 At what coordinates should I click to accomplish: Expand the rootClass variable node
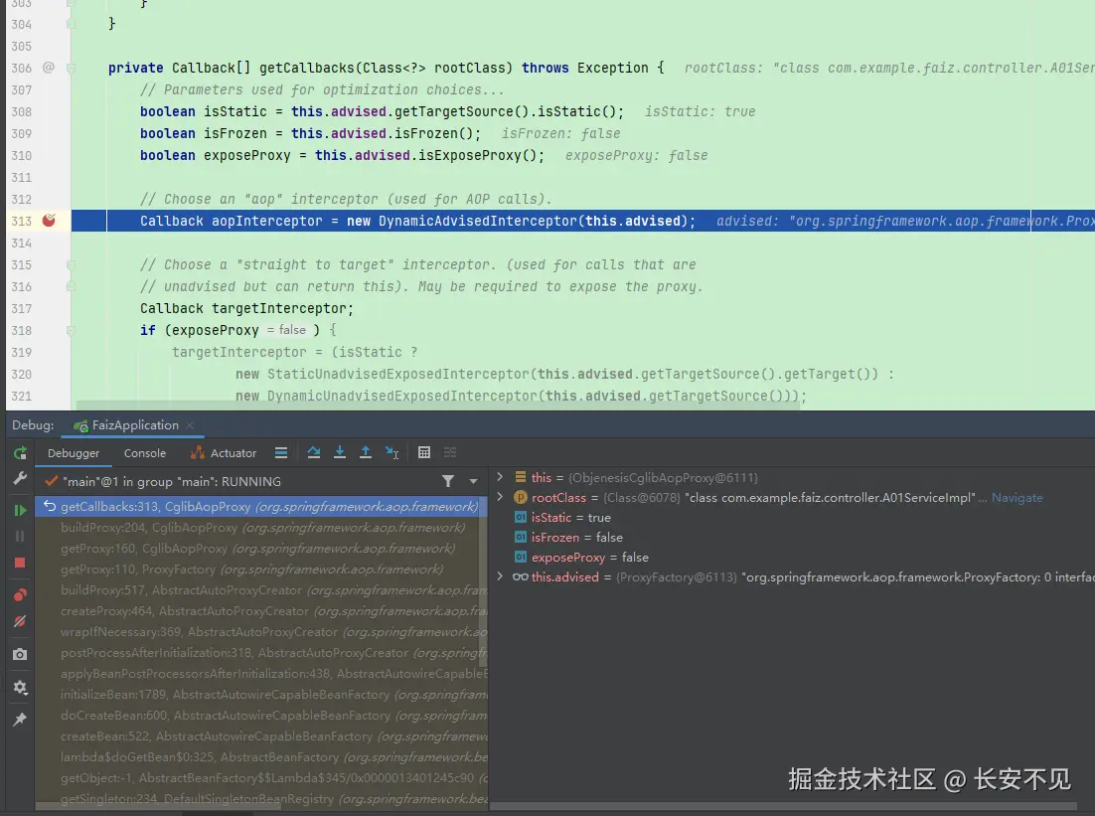pos(500,497)
